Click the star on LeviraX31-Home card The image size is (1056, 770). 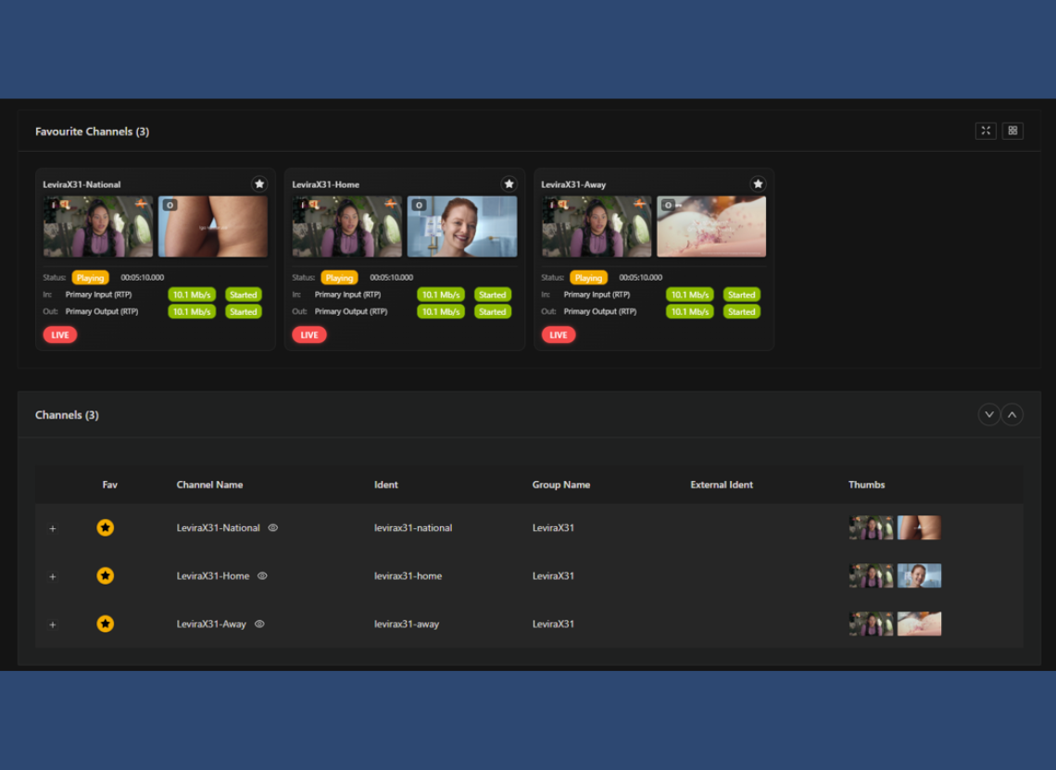point(509,184)
